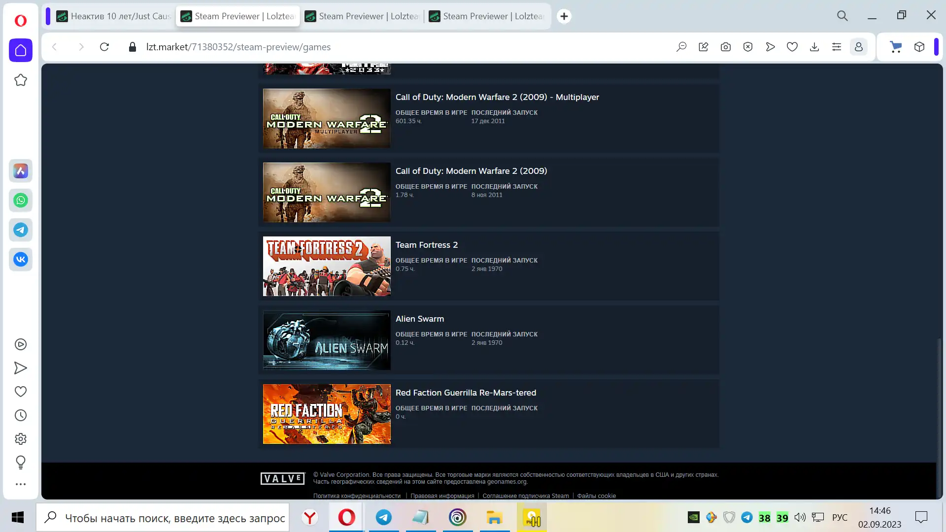The height and width of the screenshot is (532, 946).
Task: Reload the current page
Action: click(104, 47)
